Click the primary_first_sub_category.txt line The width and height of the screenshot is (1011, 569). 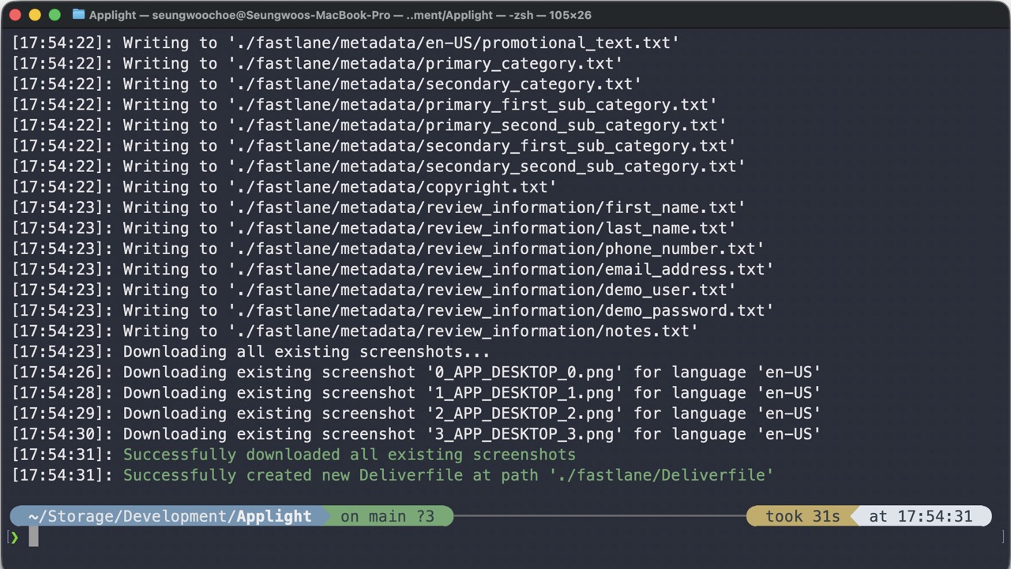364,105
